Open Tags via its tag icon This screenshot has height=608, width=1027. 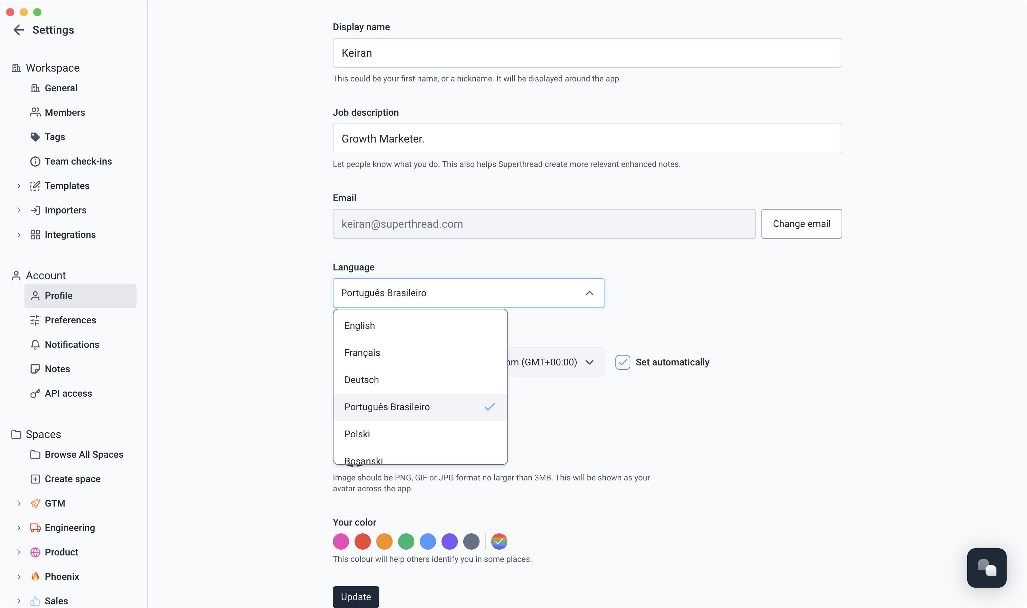coord(35,137)
